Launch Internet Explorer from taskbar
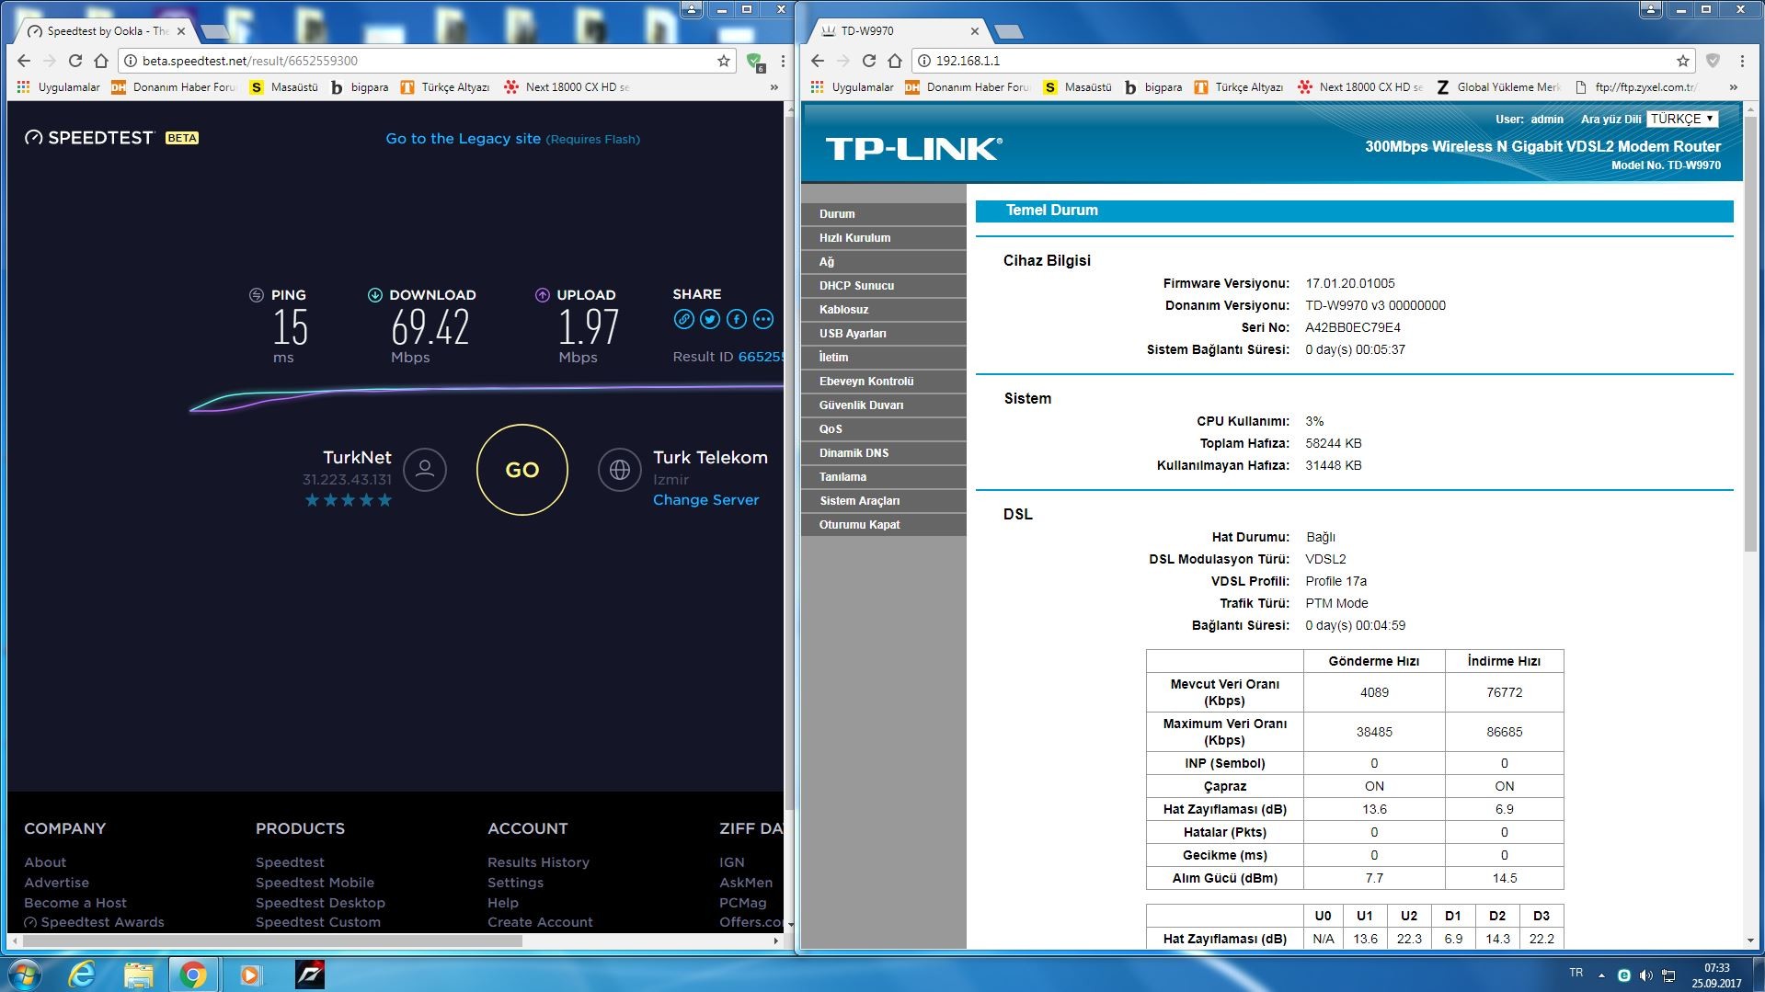This screenshot has height=992, width=1765. (x=83, y=974)
